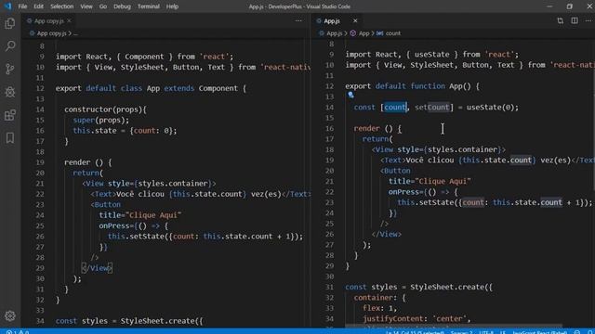This screenshot has width=595, height=334.
Task: Click title="Clique Aqui" in left editor
Action: pos(140,215)
